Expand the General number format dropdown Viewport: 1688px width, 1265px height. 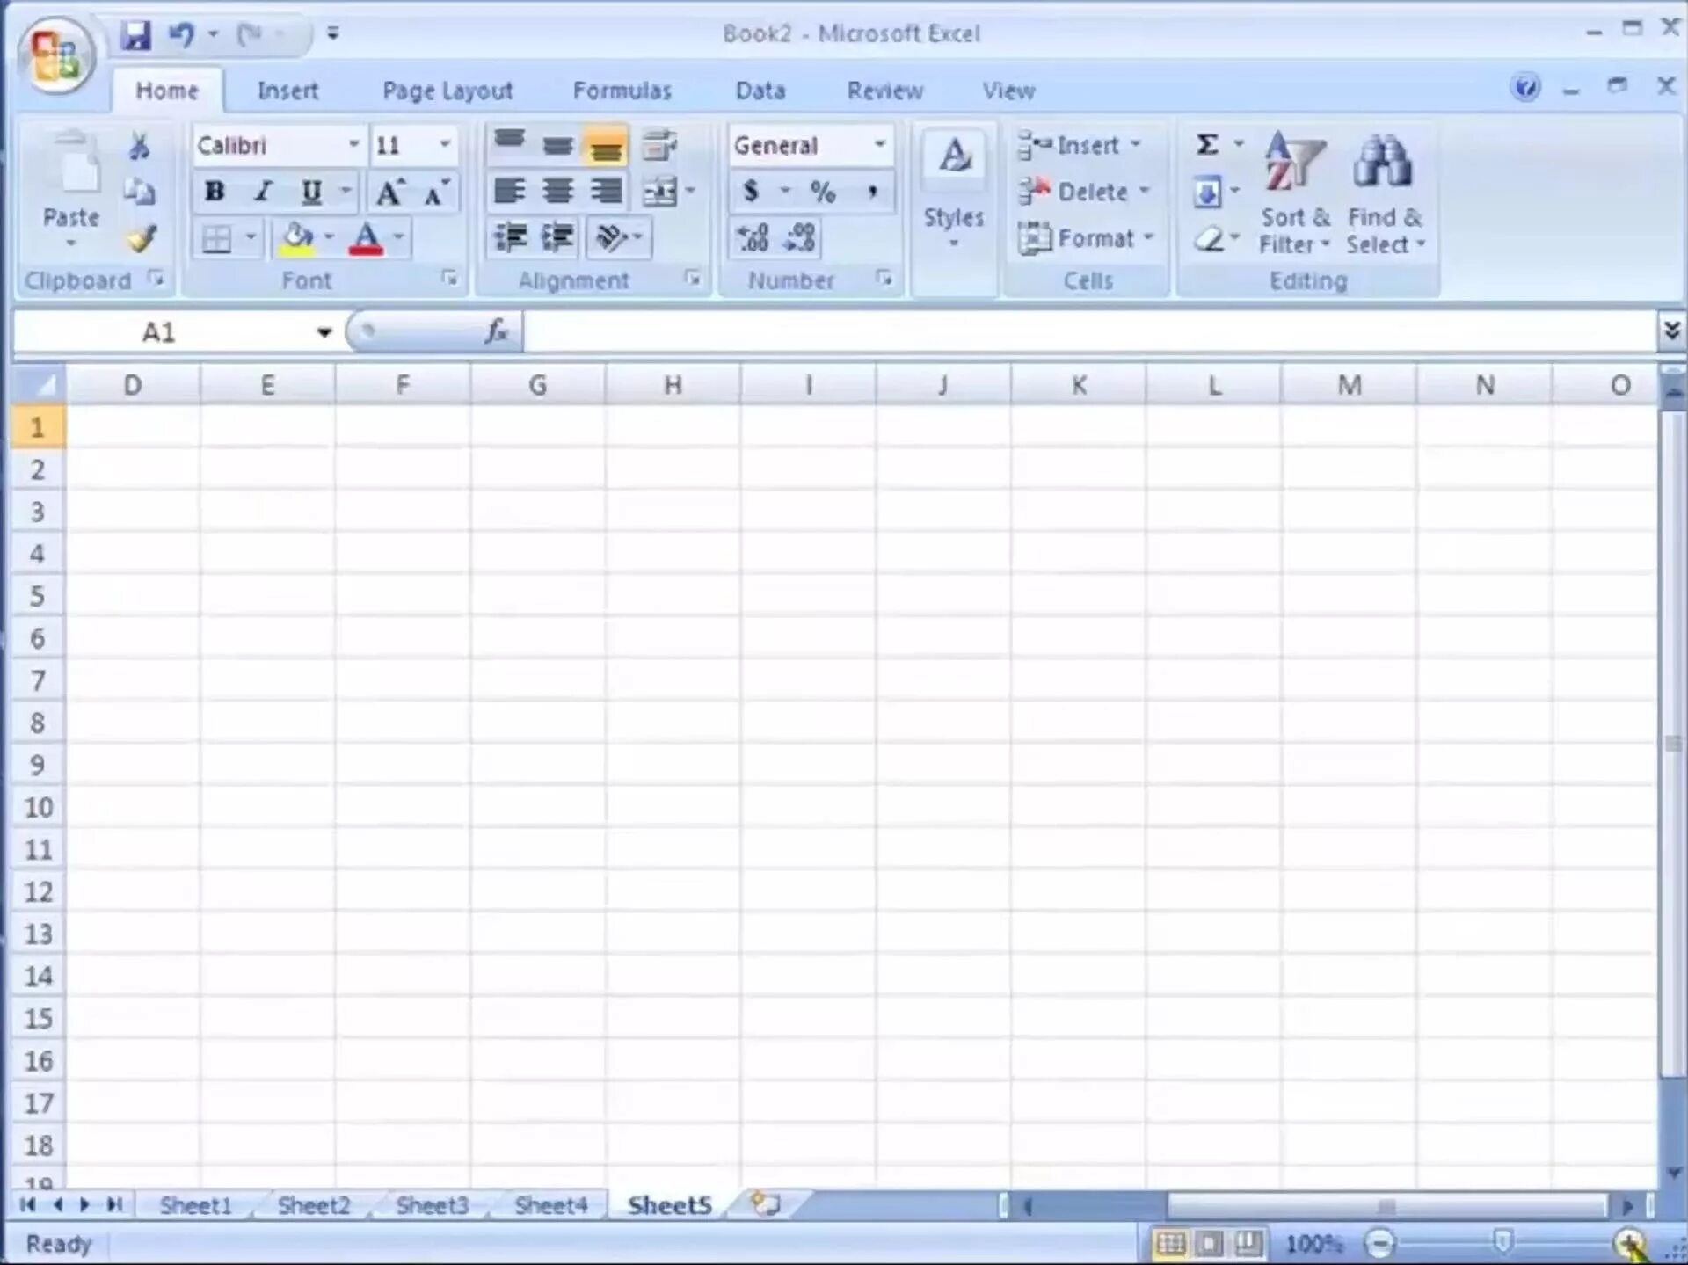879,144
